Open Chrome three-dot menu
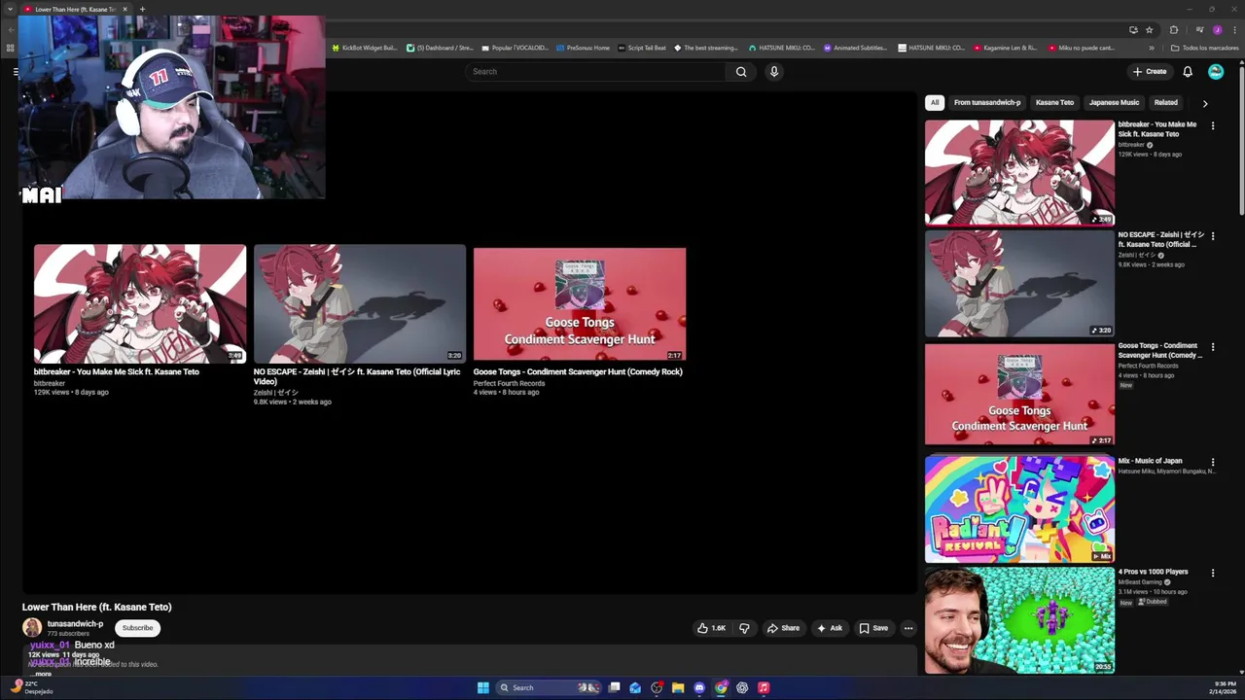Viewport: 1245px width, 700px height. [1234, 30]
